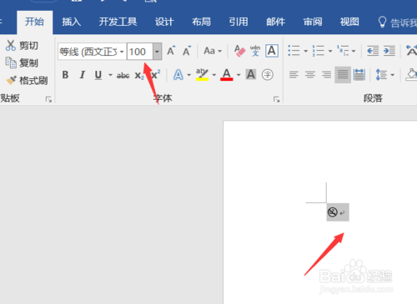Apply distributed alignment
This screenshot has height=304, width=417.
pos(359,75)
